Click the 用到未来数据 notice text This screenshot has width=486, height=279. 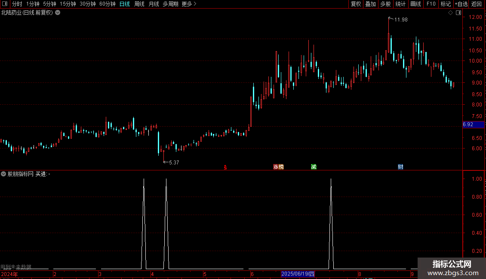pos(16,267)
